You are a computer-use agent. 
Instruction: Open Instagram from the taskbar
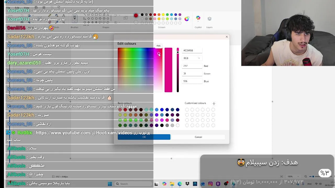point(210,184)
